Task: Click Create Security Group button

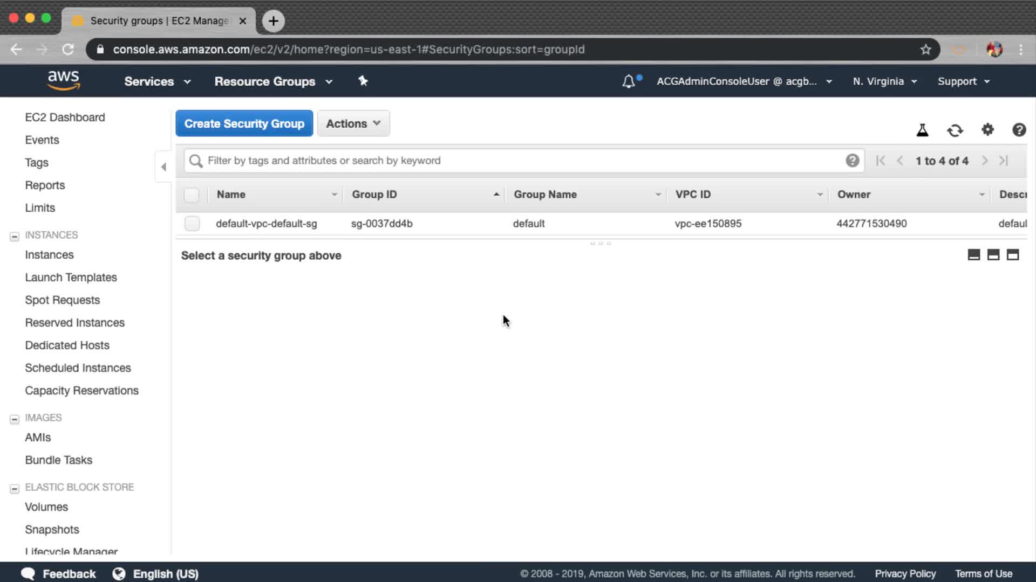Action: (x=244, y=123)
